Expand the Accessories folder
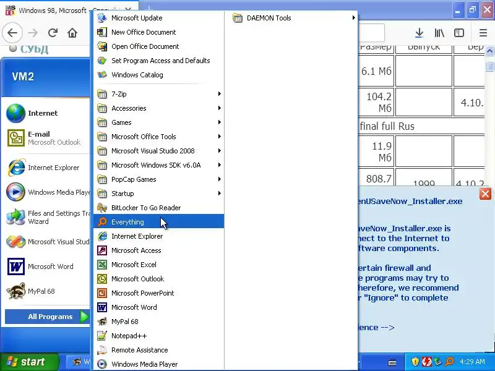The width and height of the screenshot is (495, 371). coord(159,108)
